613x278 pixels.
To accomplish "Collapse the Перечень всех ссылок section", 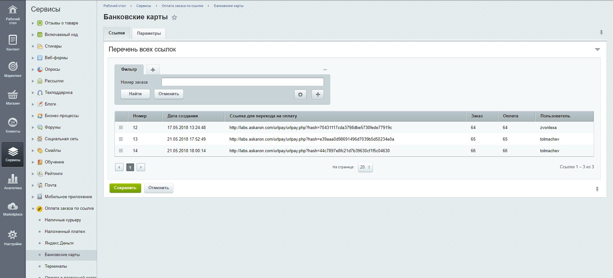I will (x=597, y=50).
